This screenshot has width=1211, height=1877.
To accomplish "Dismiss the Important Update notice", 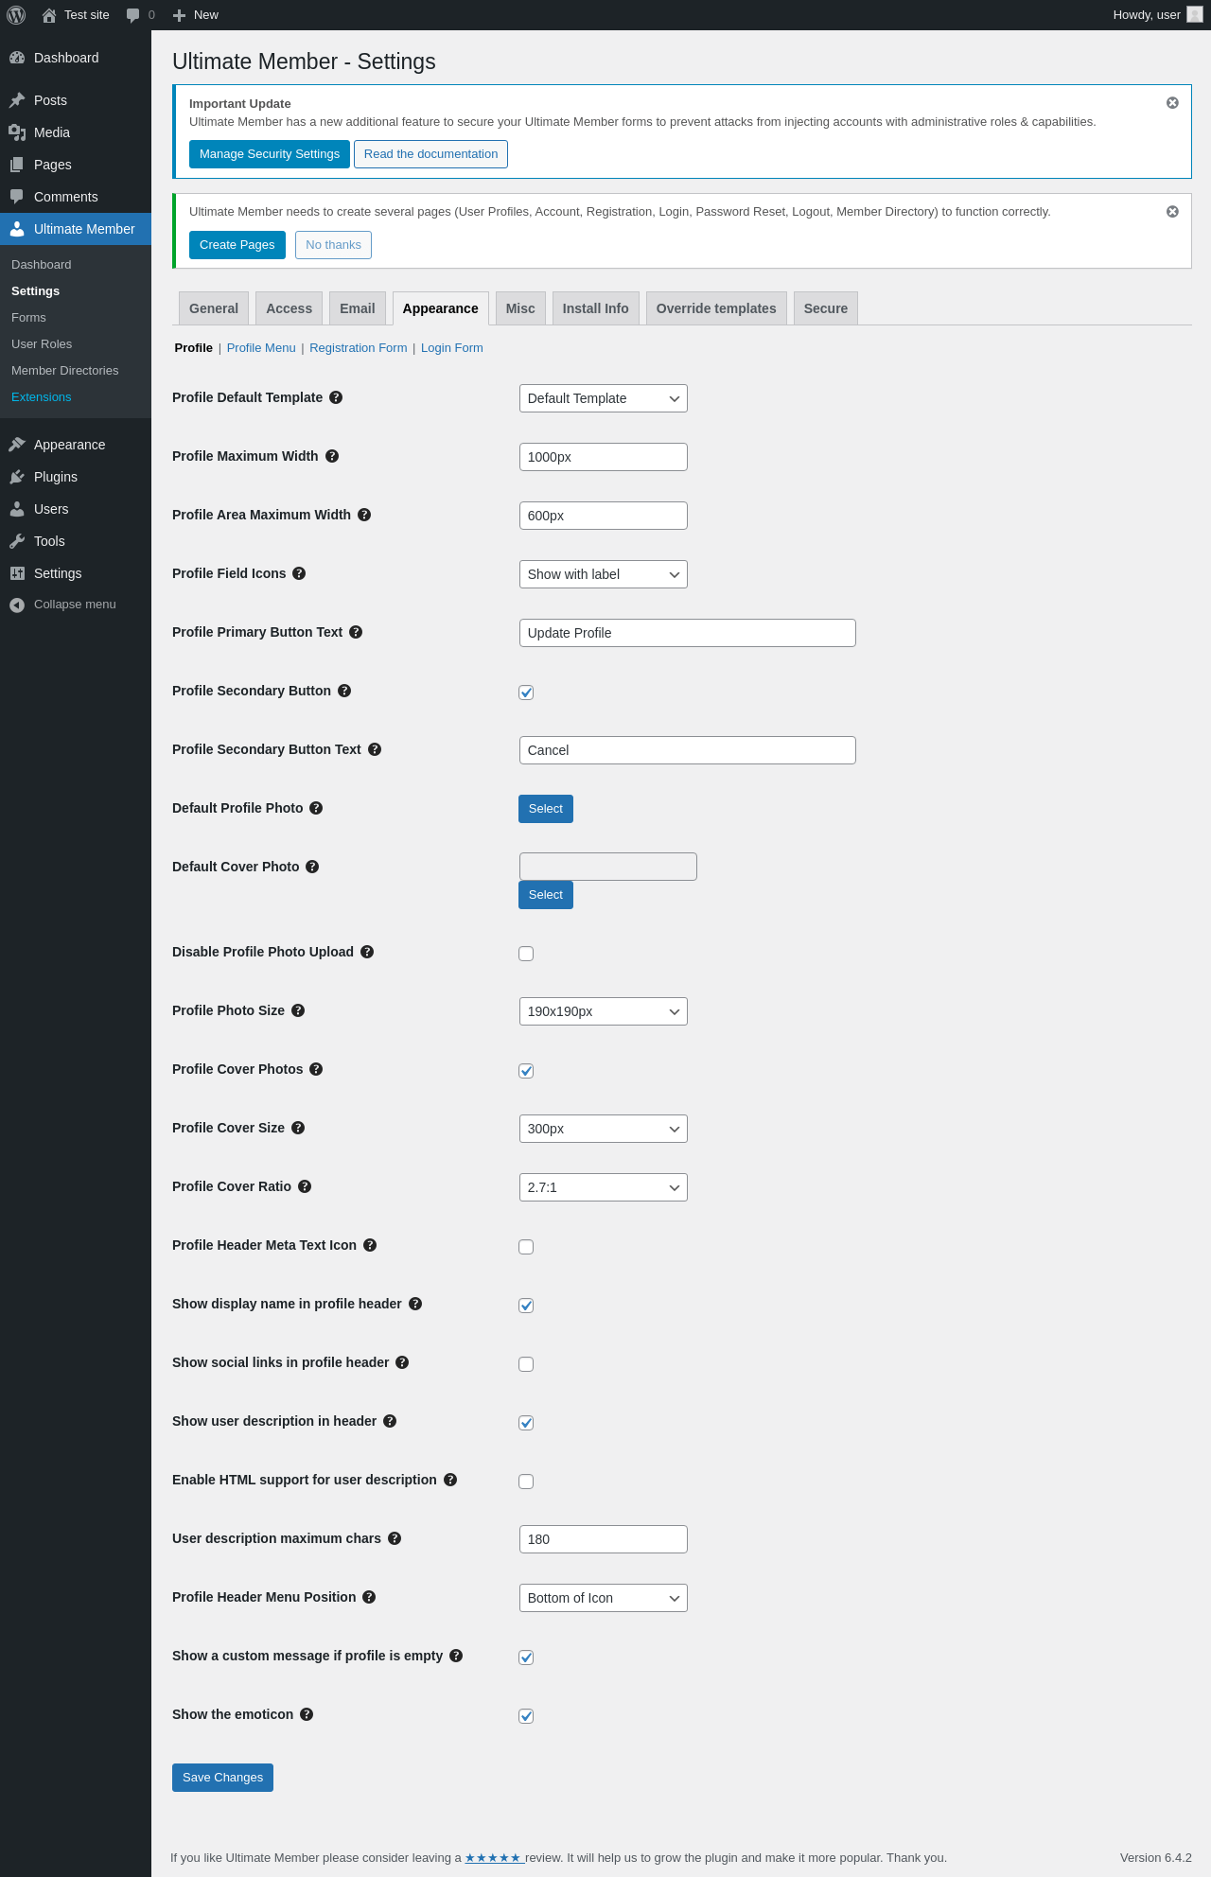I will [x=1172, y=103].
